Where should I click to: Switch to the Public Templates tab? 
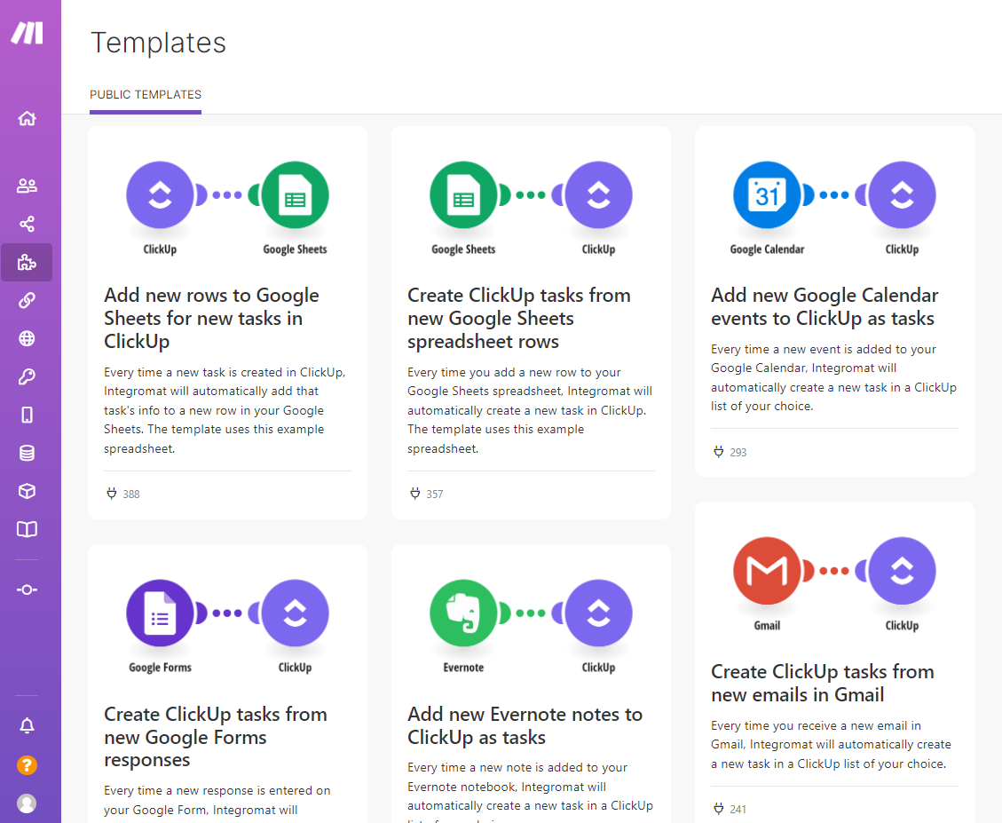pyautogui.click(x=146, y=95)
